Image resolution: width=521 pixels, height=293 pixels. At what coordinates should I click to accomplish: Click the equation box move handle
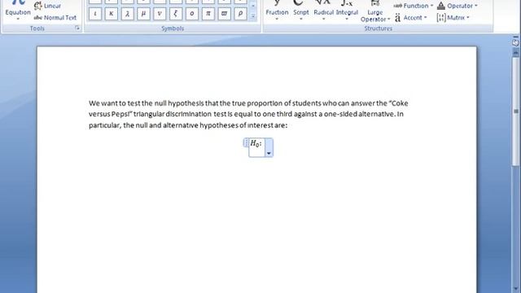[246, 143]
